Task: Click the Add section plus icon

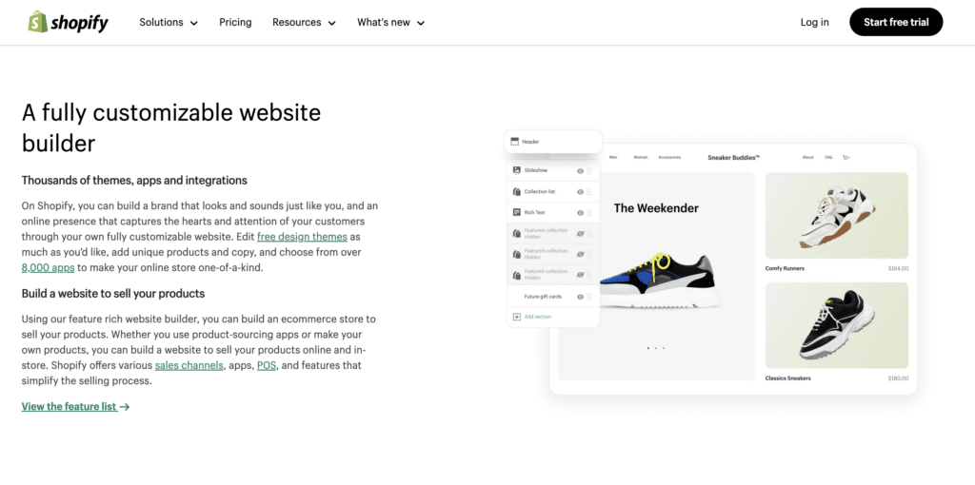Action: [516, 317]
